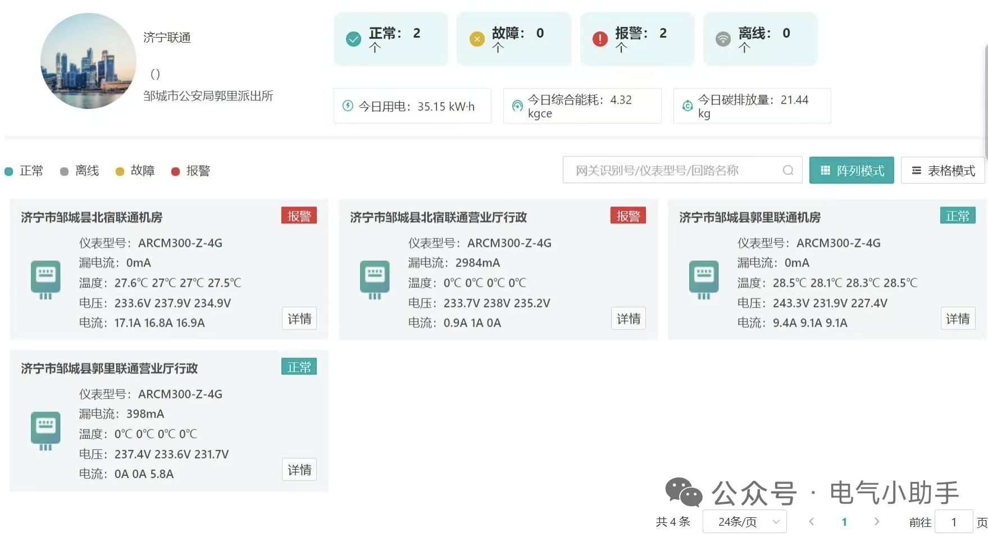Select page 1 in pagination
Screen dimensions: 988x537
[x=844, y=522]
